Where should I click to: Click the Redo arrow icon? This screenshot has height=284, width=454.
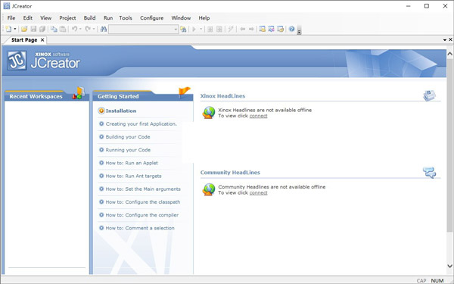pos(88,29)
